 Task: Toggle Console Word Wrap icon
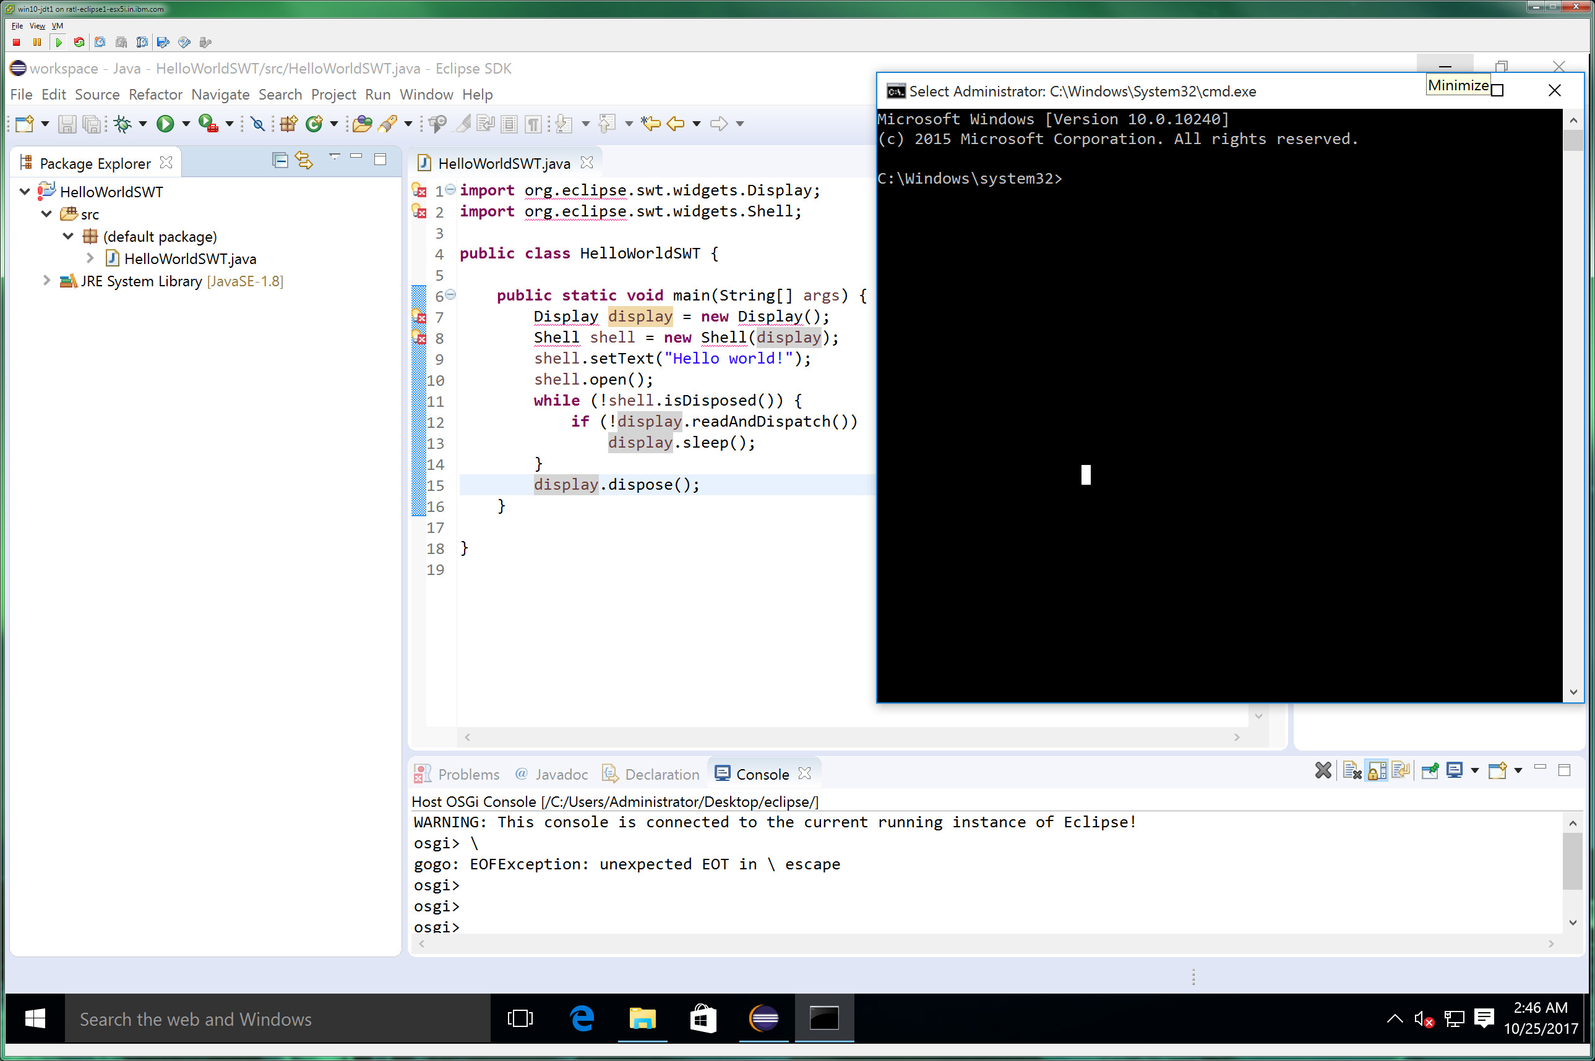1401,771
